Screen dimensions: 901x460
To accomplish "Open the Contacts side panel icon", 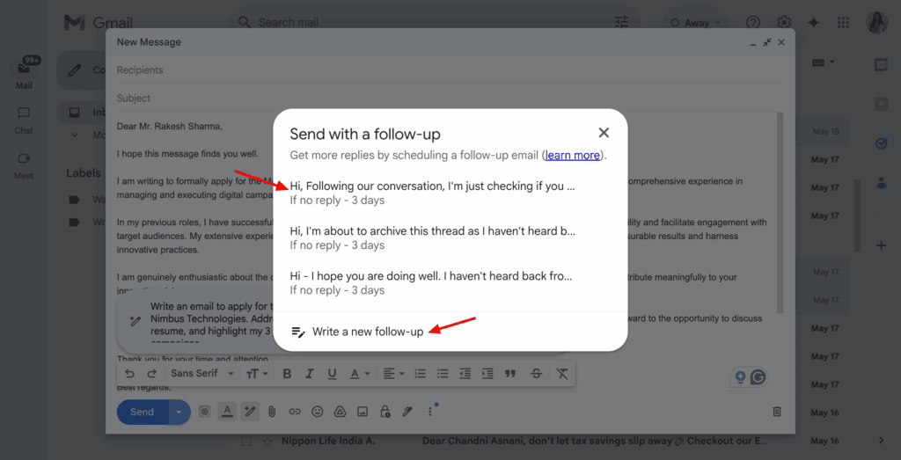I will pyautogui.click(x=881, y=183).
